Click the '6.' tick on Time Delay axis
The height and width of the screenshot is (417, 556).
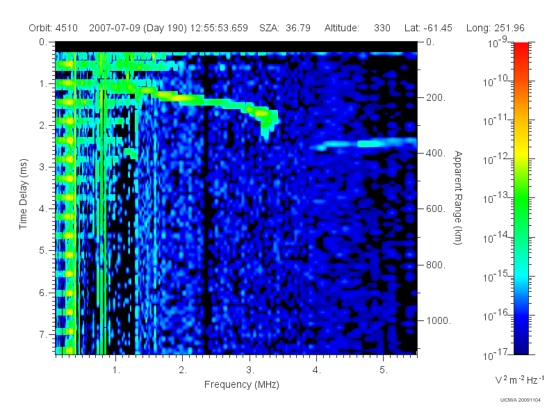coord(43,293)
